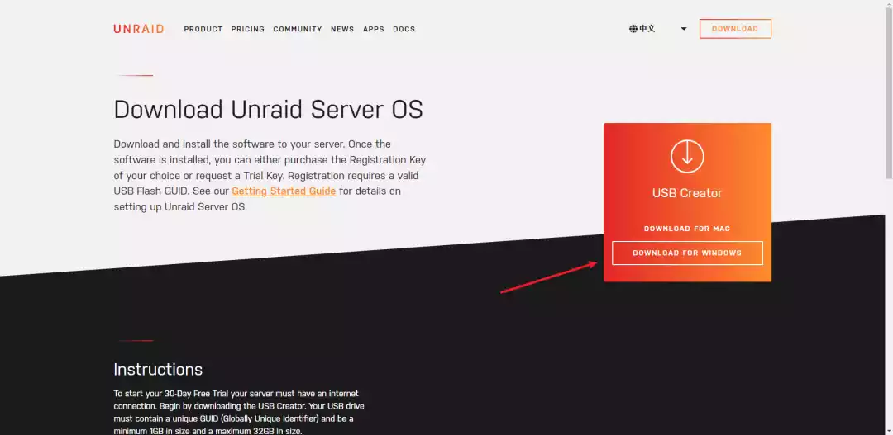Select the 中文 language label
893x435 pixels.
click(x=647, y=29)
